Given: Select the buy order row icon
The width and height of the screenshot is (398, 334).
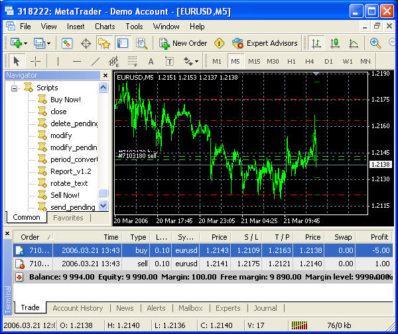Looking at the screenshot, I should coord(19,250).
